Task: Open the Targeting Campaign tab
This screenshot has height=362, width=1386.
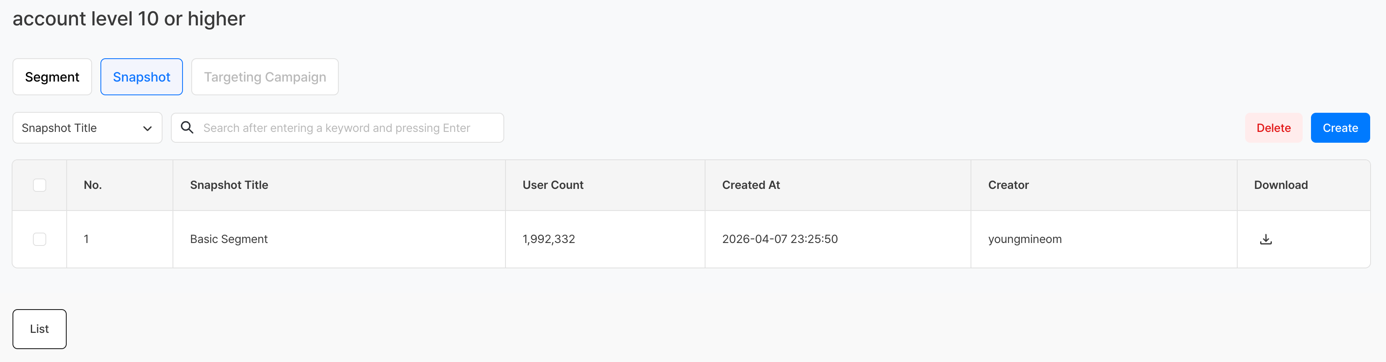Action: [x=265, y=77]
